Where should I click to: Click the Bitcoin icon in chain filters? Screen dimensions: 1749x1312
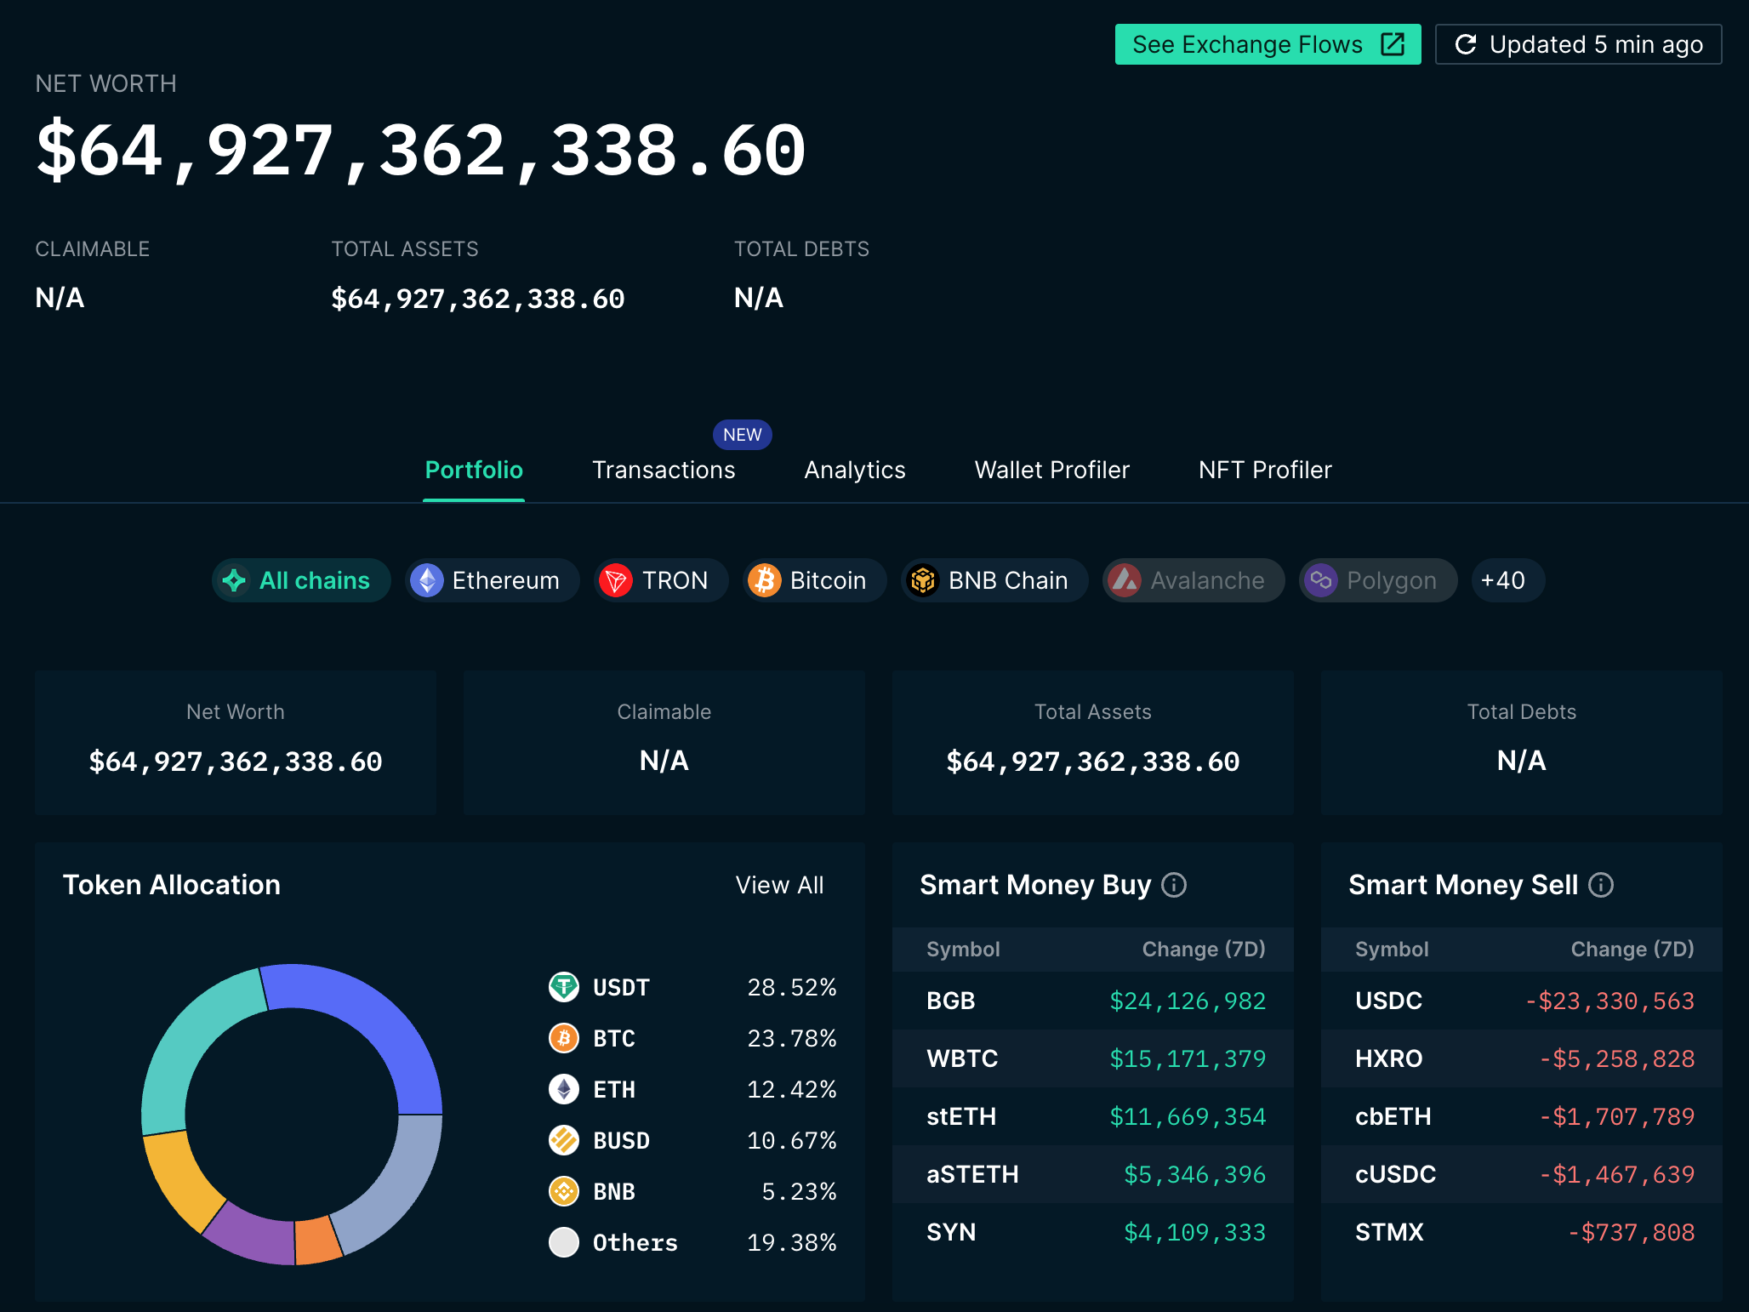click(766, 580)
